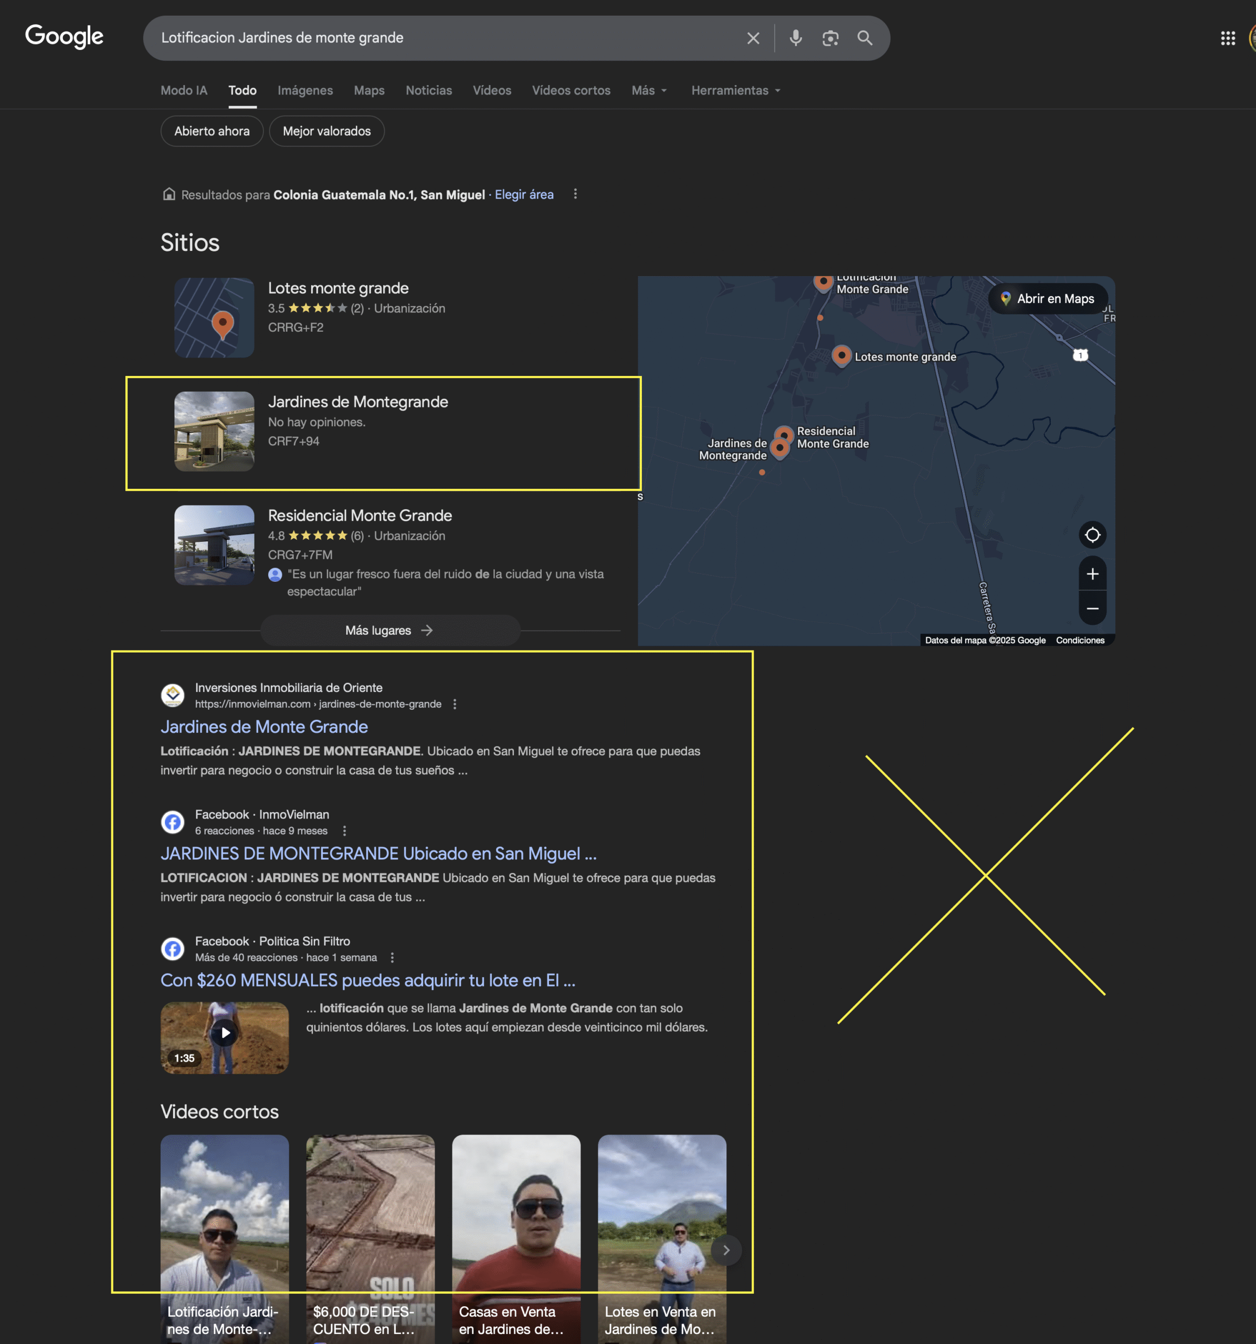Viewport: 1256px width, 1344px height.
Task: Show next short videos with arrow
Action: point(726,1251)
